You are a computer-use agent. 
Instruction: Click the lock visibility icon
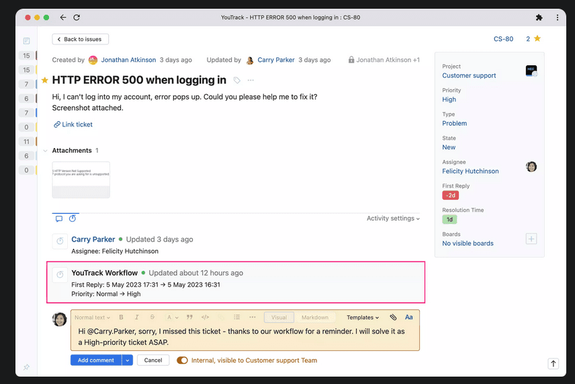point(351,59)
